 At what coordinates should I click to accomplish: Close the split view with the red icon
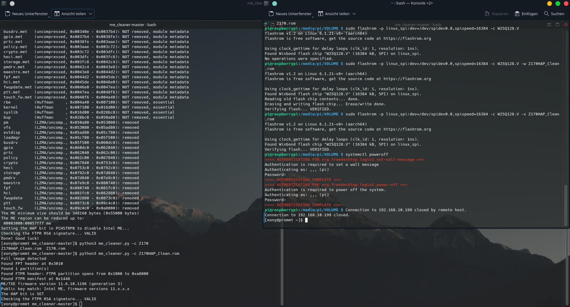pos(566,25)
